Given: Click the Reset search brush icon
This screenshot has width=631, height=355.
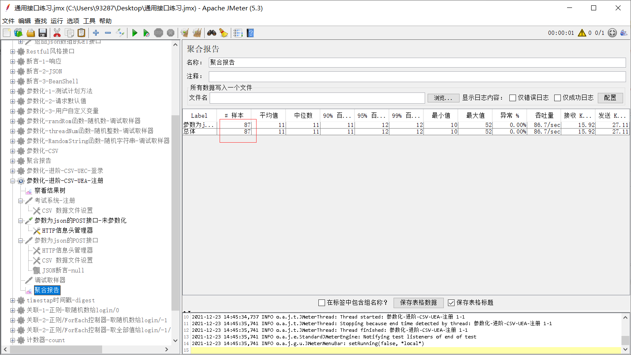Looking at the screenshot, I should 223,33.
